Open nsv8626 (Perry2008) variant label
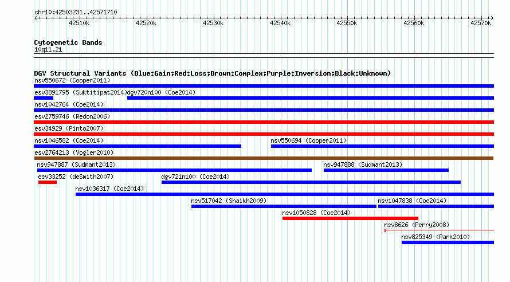The width and height of the screenshot is (510, 282). (417, 225)
